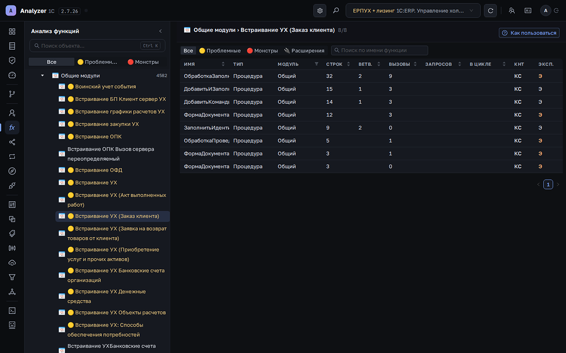The height and width of the screenshot is (353, 566).
Task: Show Проблемные functions above the table
Action: 220,50
